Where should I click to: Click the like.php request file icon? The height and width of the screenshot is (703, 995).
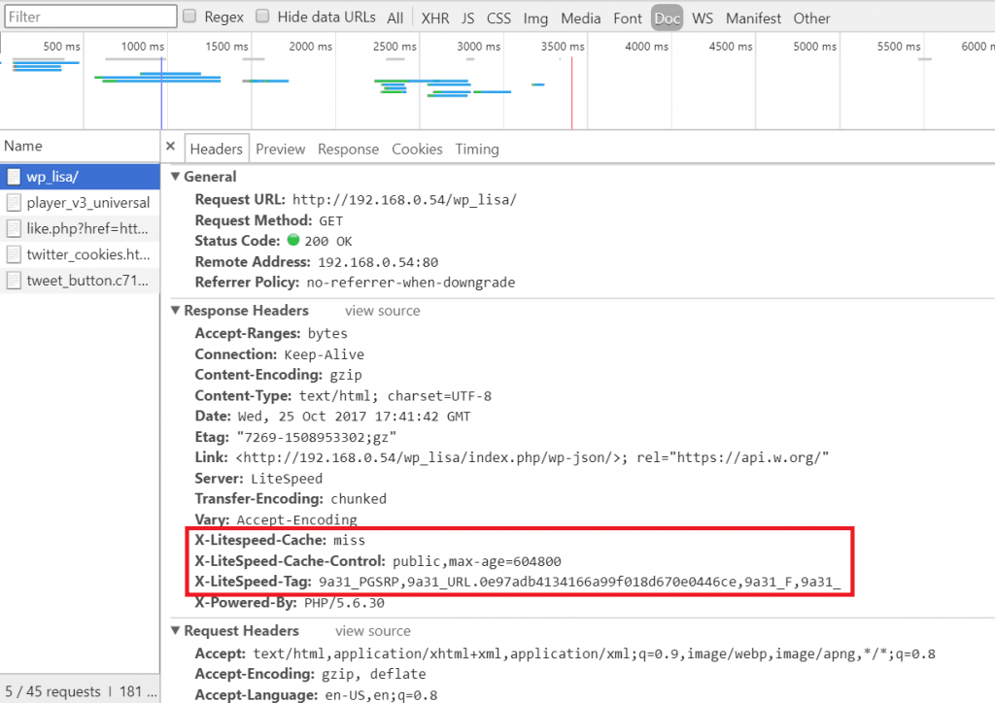tap(14, 229)
